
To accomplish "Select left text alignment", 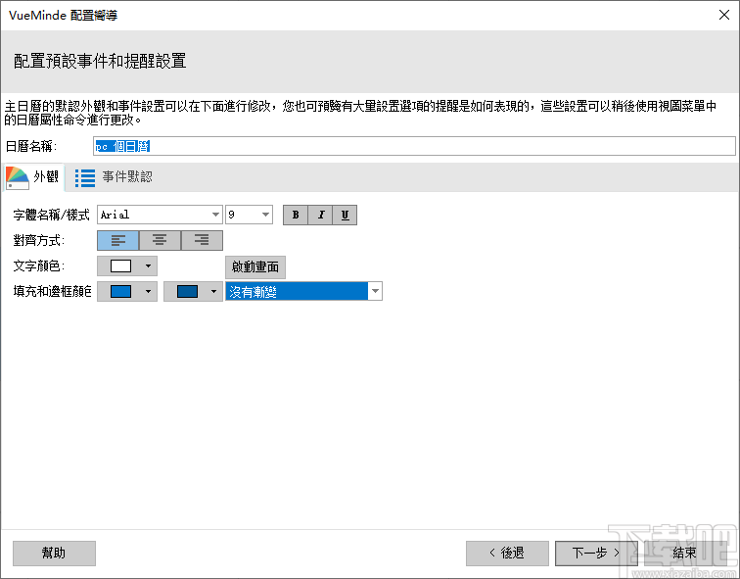I will (x=118, y=240).
